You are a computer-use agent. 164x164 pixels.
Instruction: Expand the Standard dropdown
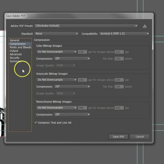tap(57, 34)
